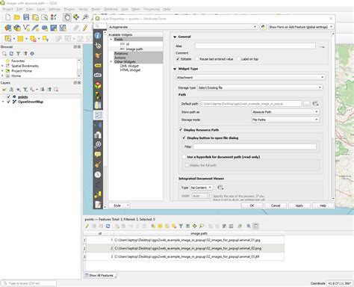The height and width of the screenshot is (287, 354).
Task: Select the Pan Map to Selection tool
Action: point(76,17)
